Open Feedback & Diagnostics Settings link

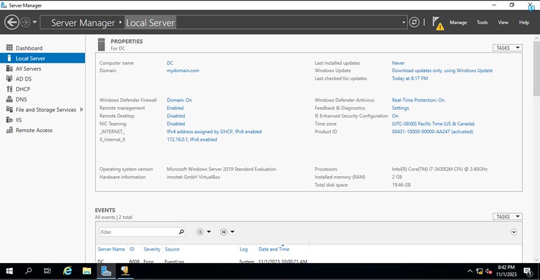[400, 108]
